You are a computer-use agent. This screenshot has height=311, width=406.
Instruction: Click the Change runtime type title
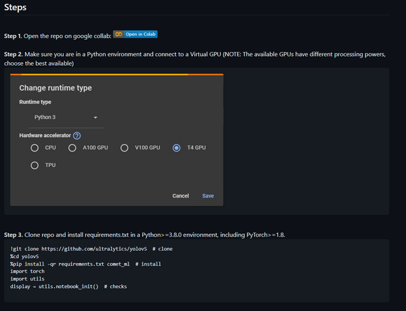pos(55,88)
